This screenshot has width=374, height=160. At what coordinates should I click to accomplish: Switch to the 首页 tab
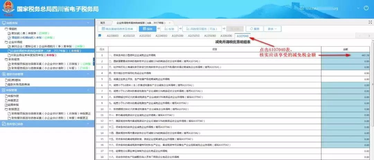(103, 23)
